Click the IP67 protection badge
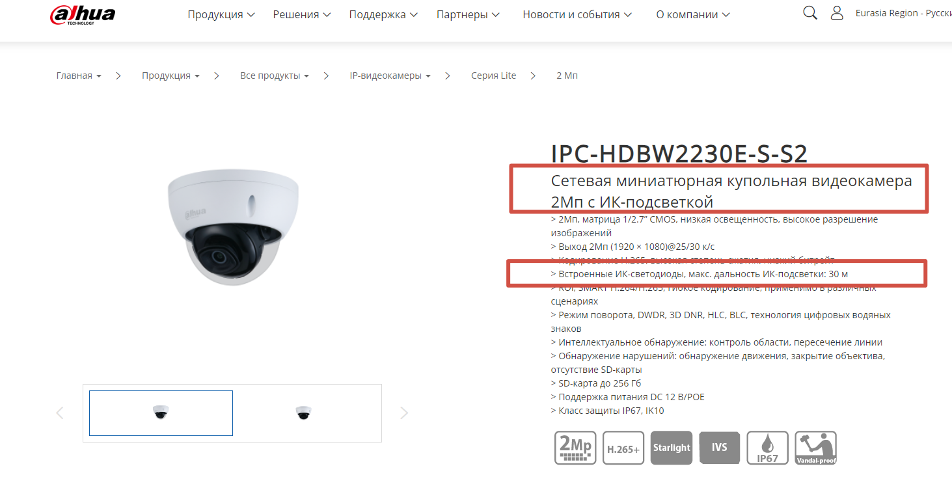This screenshot has width=952, height=490. [x=768, y=448]
